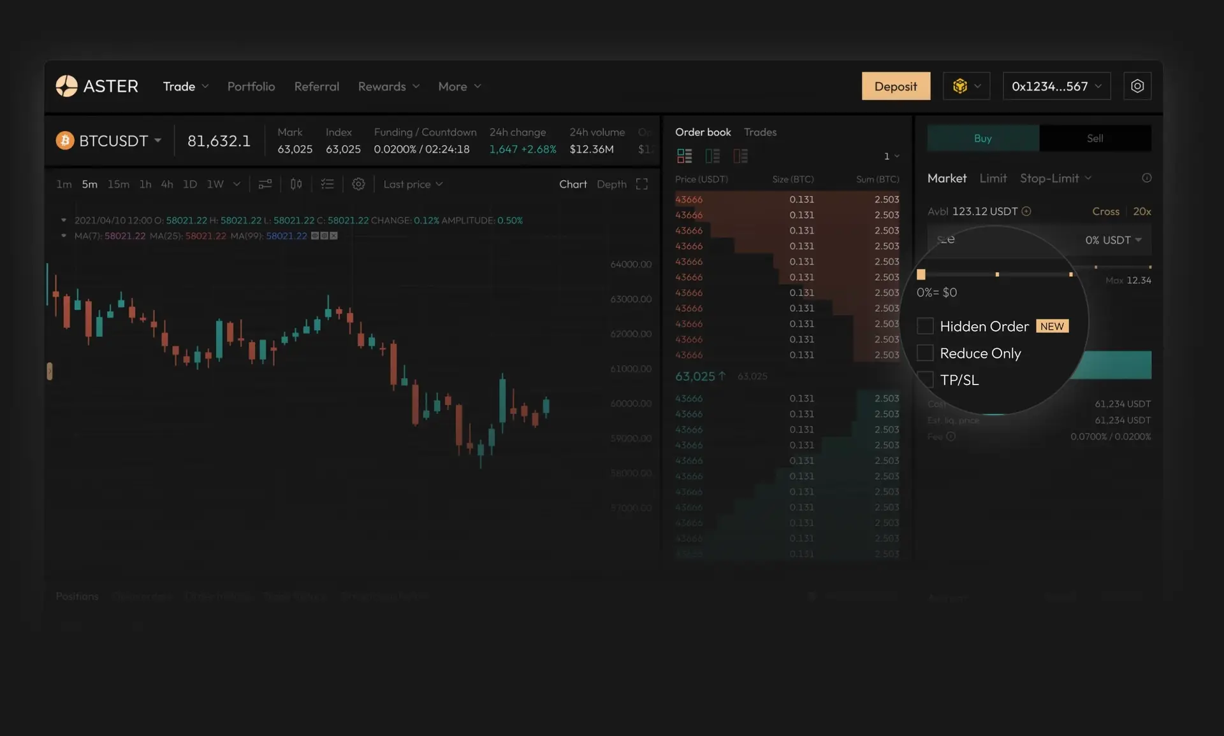Open chart settings gear icon
The image size is (1224, 736).
[358, 184]
